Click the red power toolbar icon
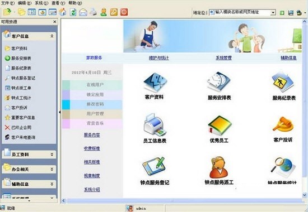The image size is (308, 212). point(124,12)
